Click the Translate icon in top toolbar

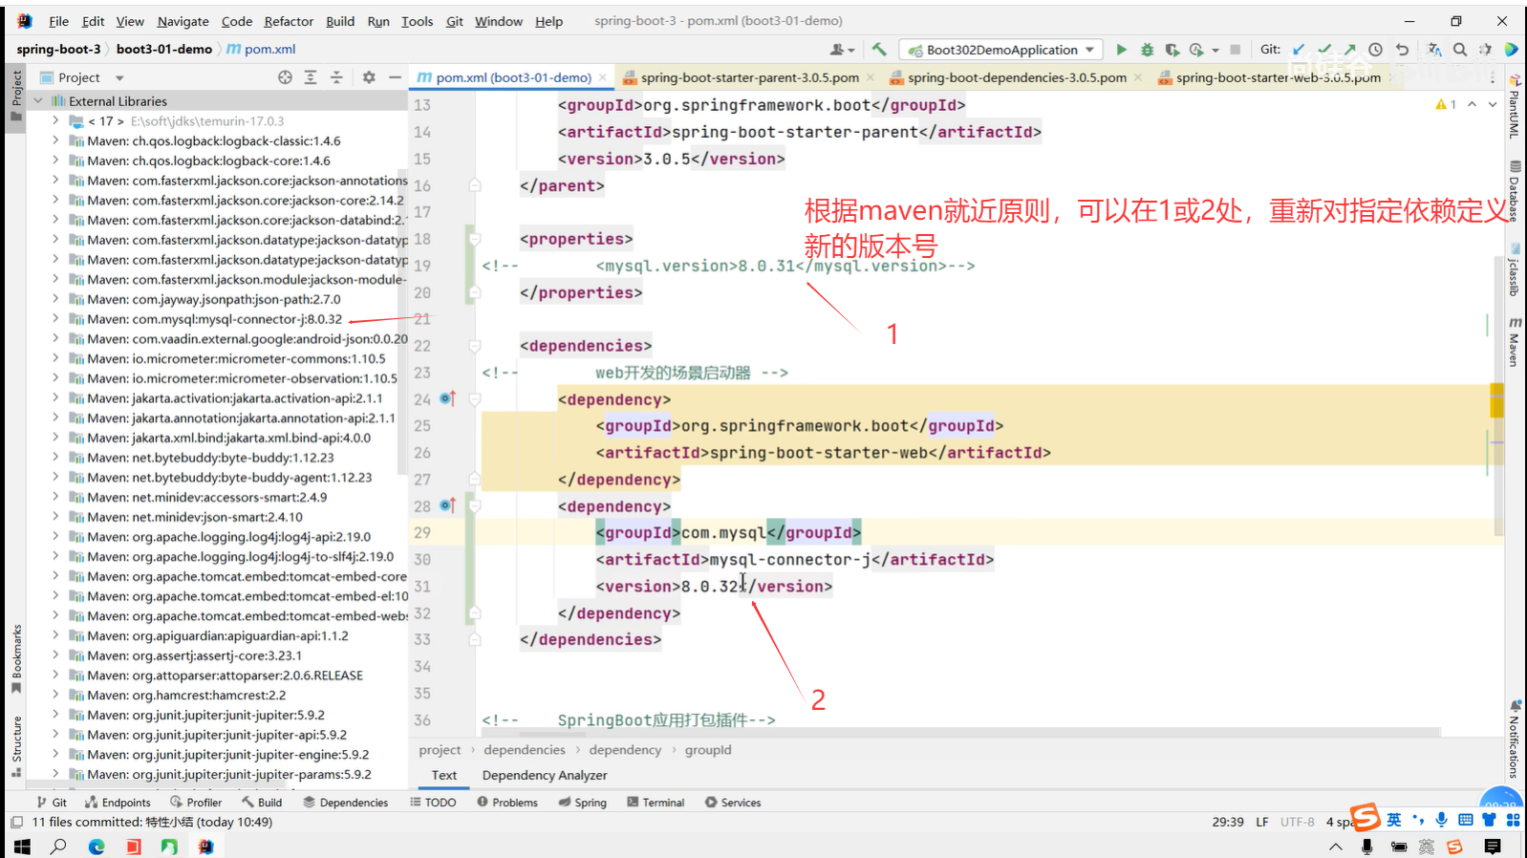pos(1434,50)
